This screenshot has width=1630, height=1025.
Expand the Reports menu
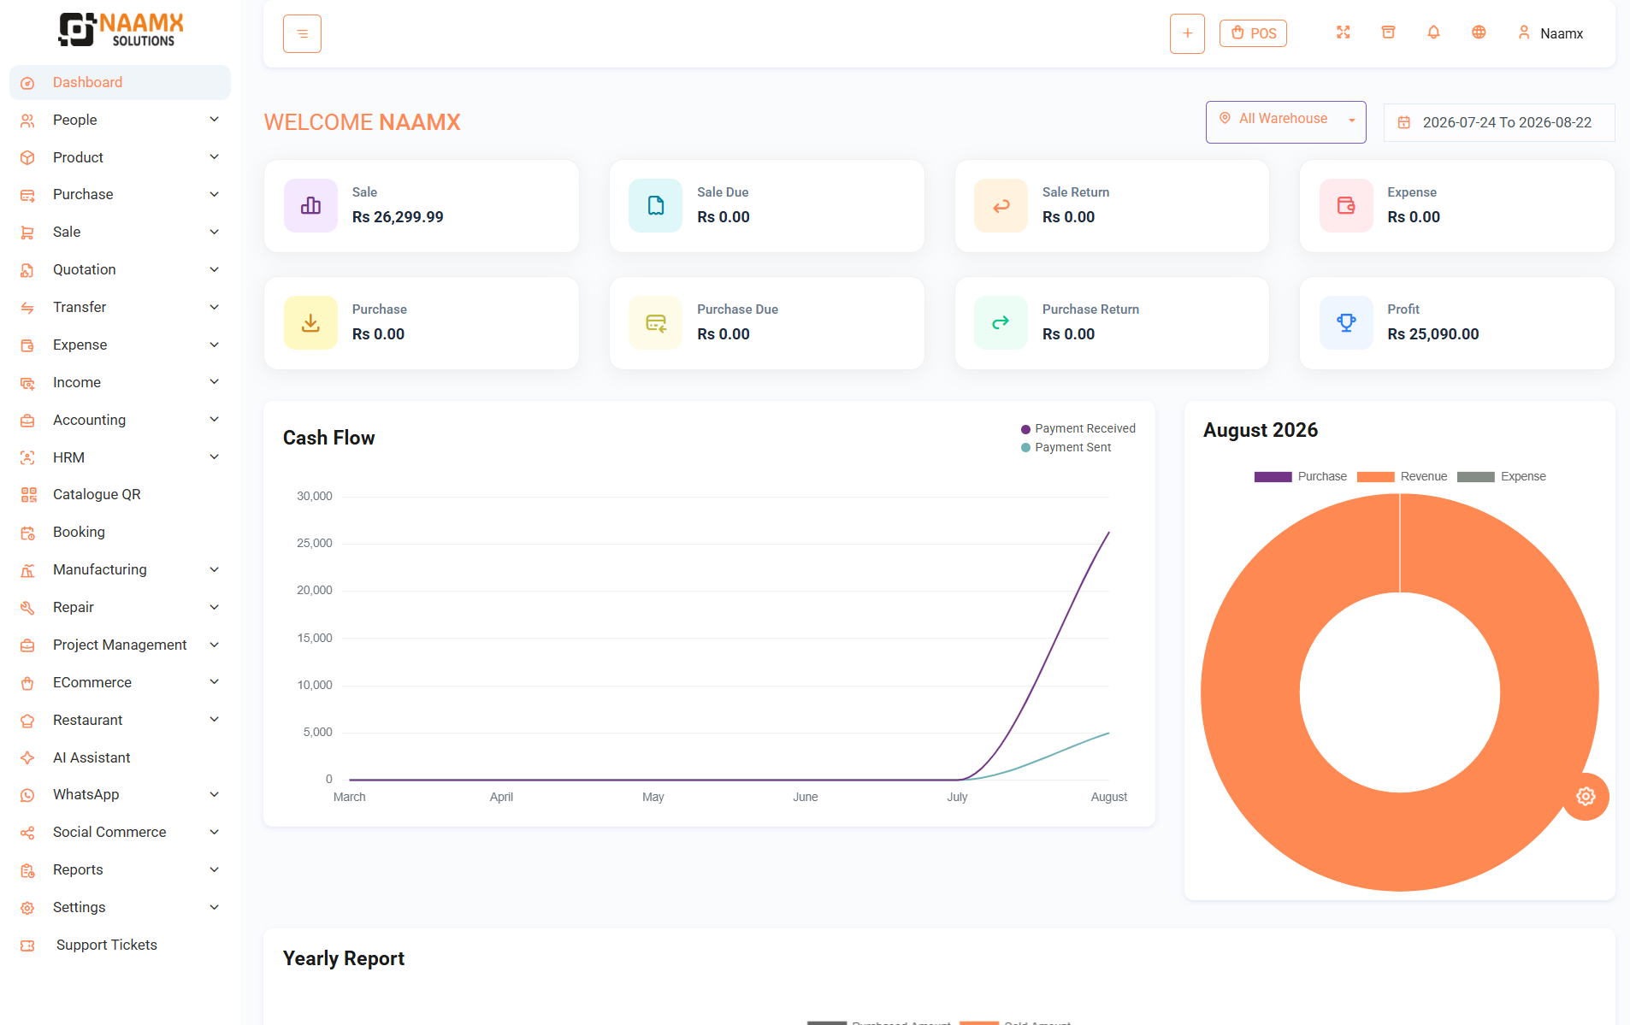[120, 869]
